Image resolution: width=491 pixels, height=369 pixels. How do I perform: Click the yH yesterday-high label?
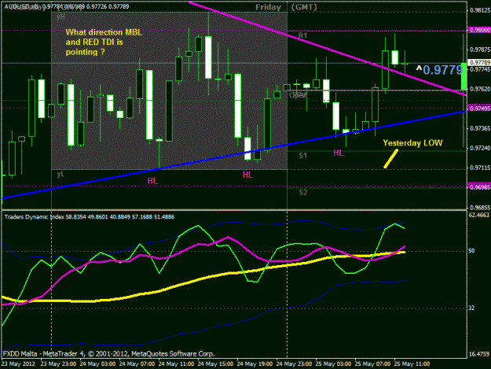tap(60, 17)
